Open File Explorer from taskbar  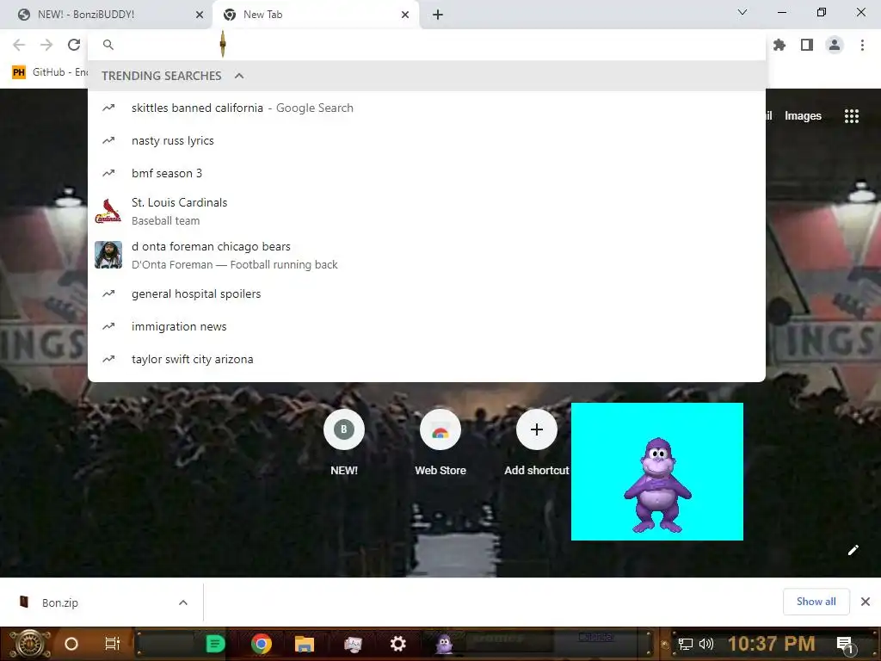[304, 644]
